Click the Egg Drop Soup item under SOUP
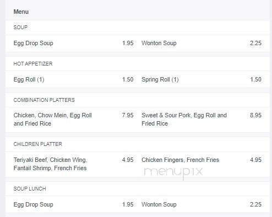This screenshot has width=272, height=217. (33, 43)
